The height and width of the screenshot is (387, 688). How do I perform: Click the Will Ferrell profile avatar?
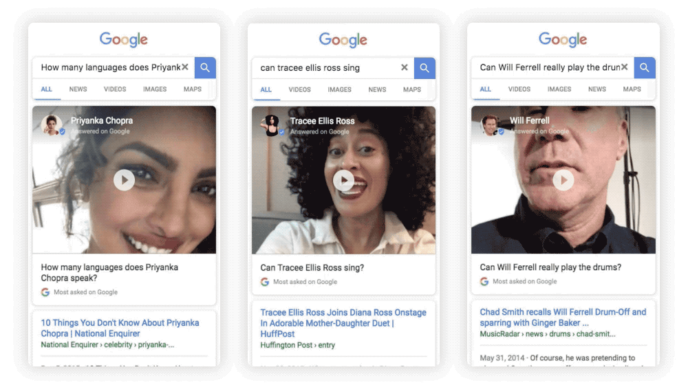[491, 125]
